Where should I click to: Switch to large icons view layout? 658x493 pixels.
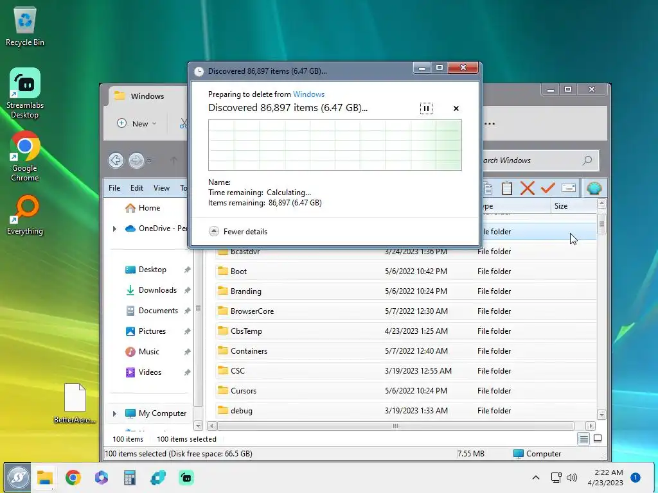pos(598,439)
